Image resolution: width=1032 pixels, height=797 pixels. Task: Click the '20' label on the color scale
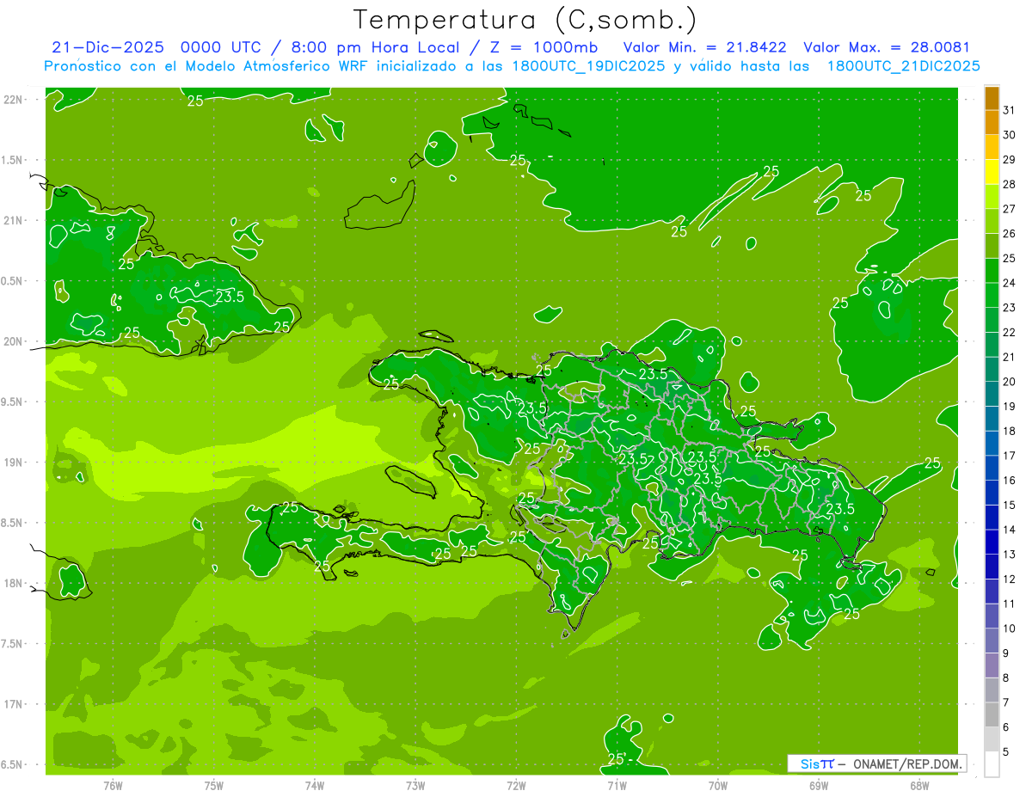coord(1010,382)
